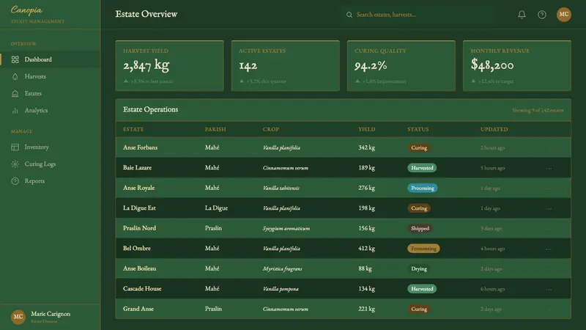Sort table by Updated column header

(x=494, y=130)
